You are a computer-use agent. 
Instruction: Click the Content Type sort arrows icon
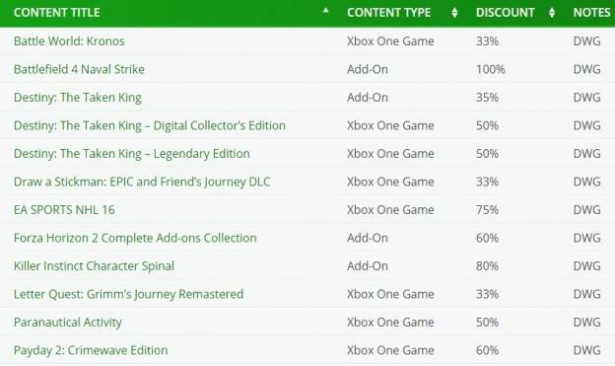454,13
